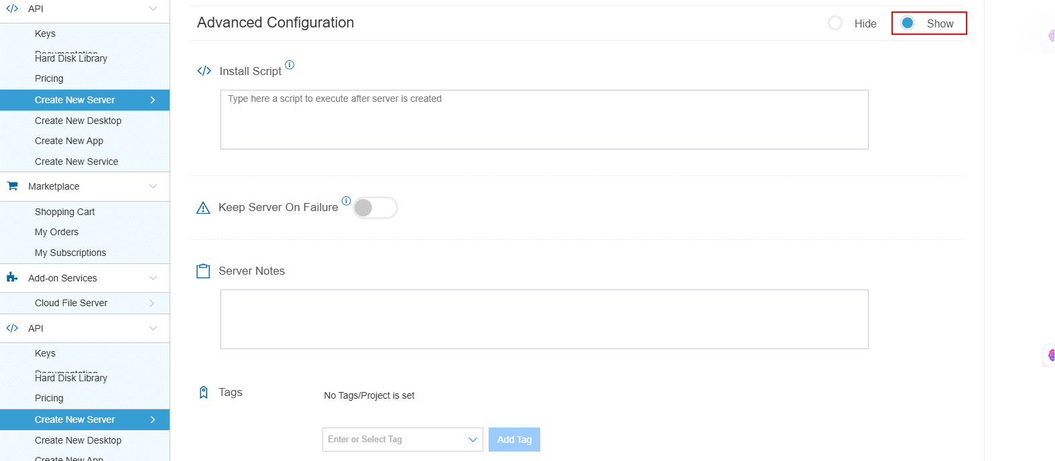The height and width of the screenshot is (461, 1055).
Task: Click the info icon next to Install Script
Action: click(290, 64)
